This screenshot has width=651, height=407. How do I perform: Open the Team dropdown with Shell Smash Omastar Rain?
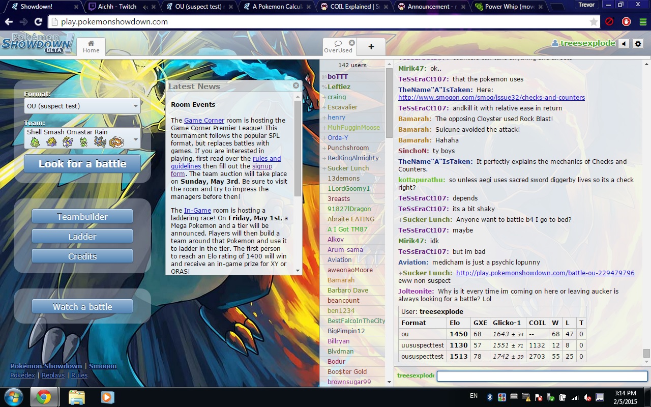(82, 138)
